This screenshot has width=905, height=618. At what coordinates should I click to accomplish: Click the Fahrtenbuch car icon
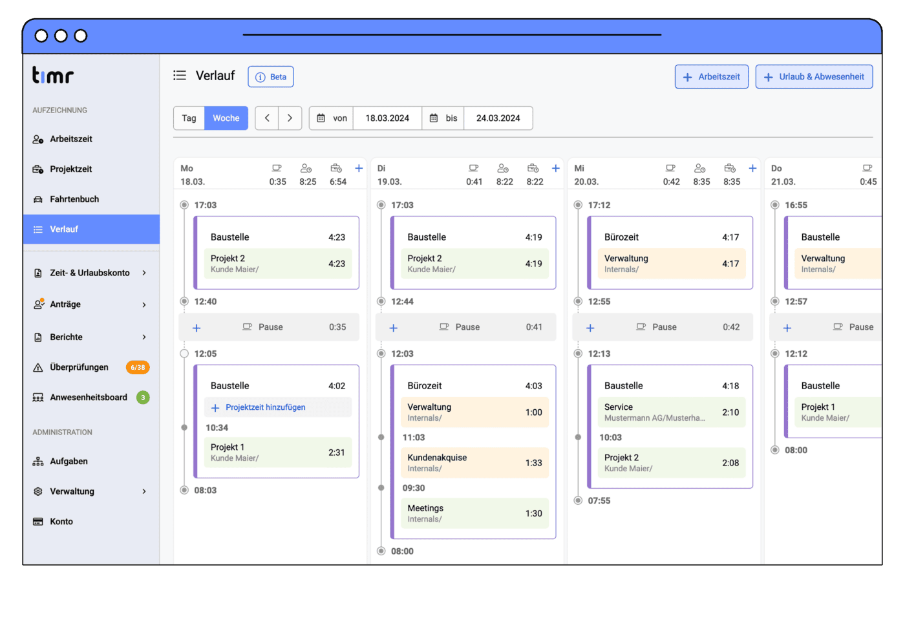coord(38,199)
